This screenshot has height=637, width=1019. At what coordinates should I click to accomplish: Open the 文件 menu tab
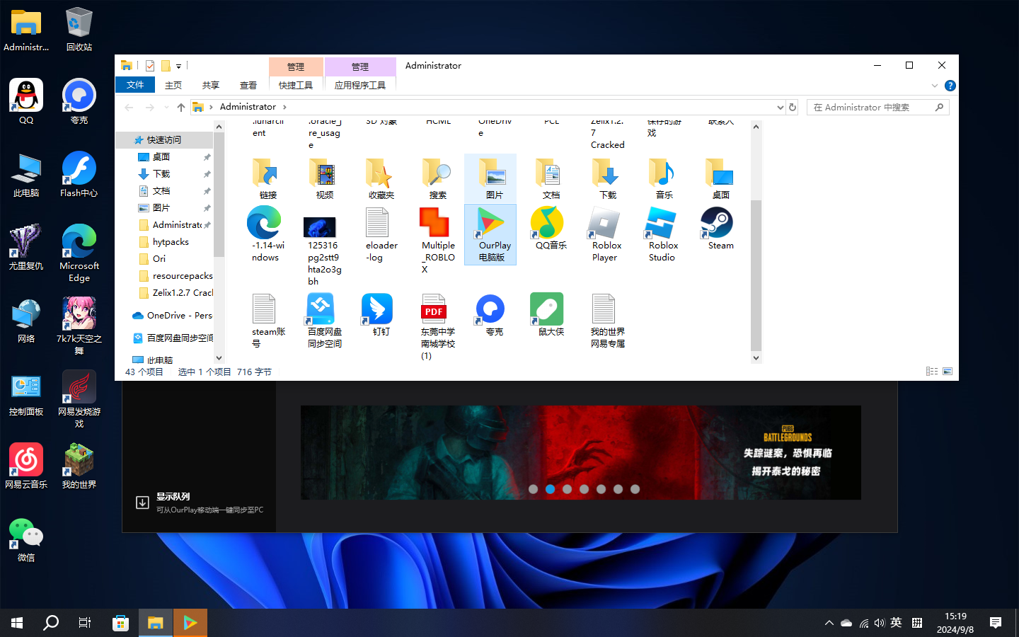(135, 85)
